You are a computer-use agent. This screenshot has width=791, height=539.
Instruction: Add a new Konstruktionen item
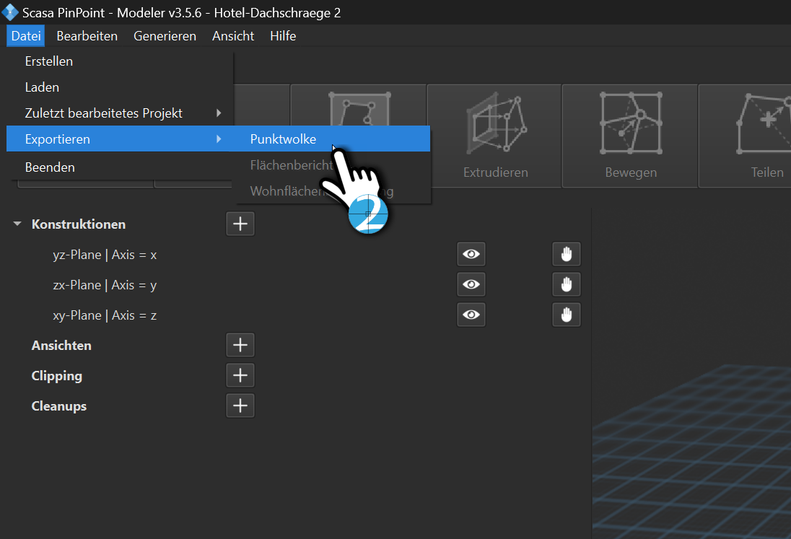pos(240,224)
